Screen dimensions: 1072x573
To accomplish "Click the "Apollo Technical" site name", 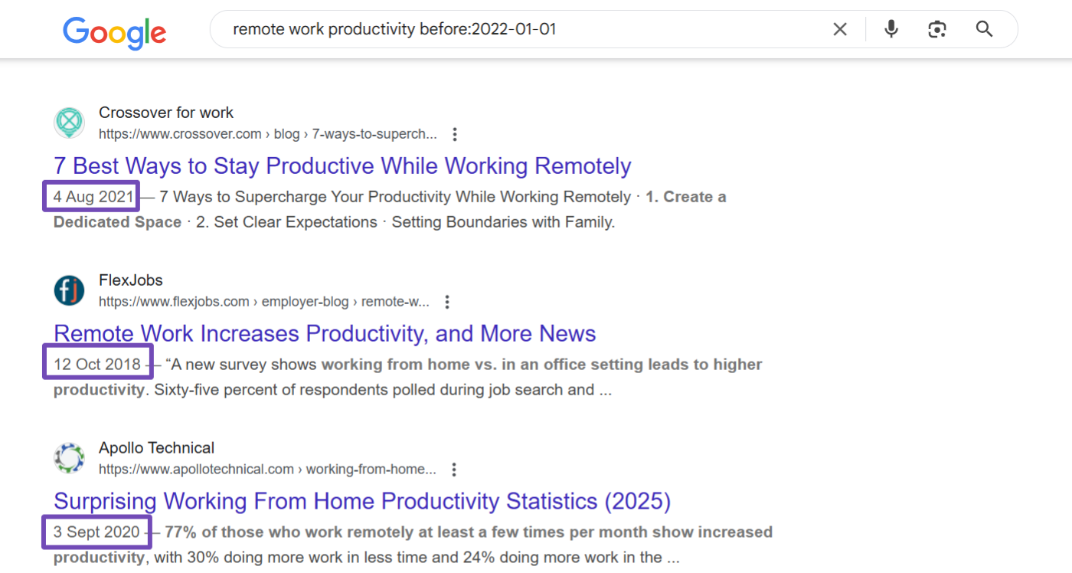I will click(x=156, y=448).
